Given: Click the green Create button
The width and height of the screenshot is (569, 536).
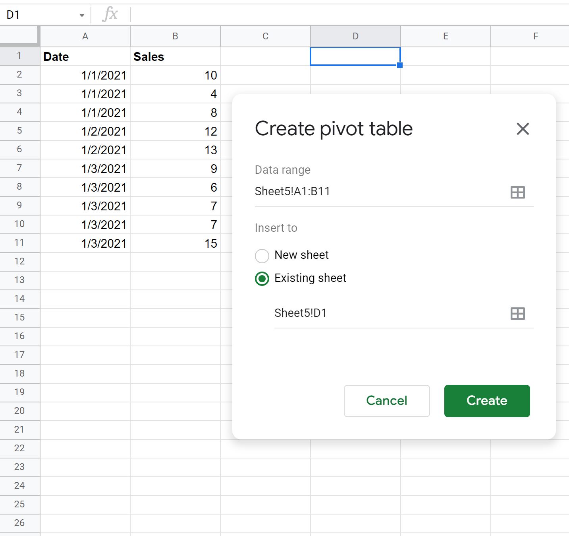Looking at the screenshot, I should pyautogui.click(x=487, y=401).
